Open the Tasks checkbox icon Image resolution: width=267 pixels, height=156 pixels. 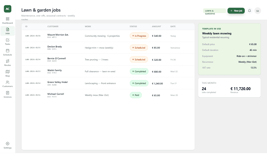(x=8, y=40)
